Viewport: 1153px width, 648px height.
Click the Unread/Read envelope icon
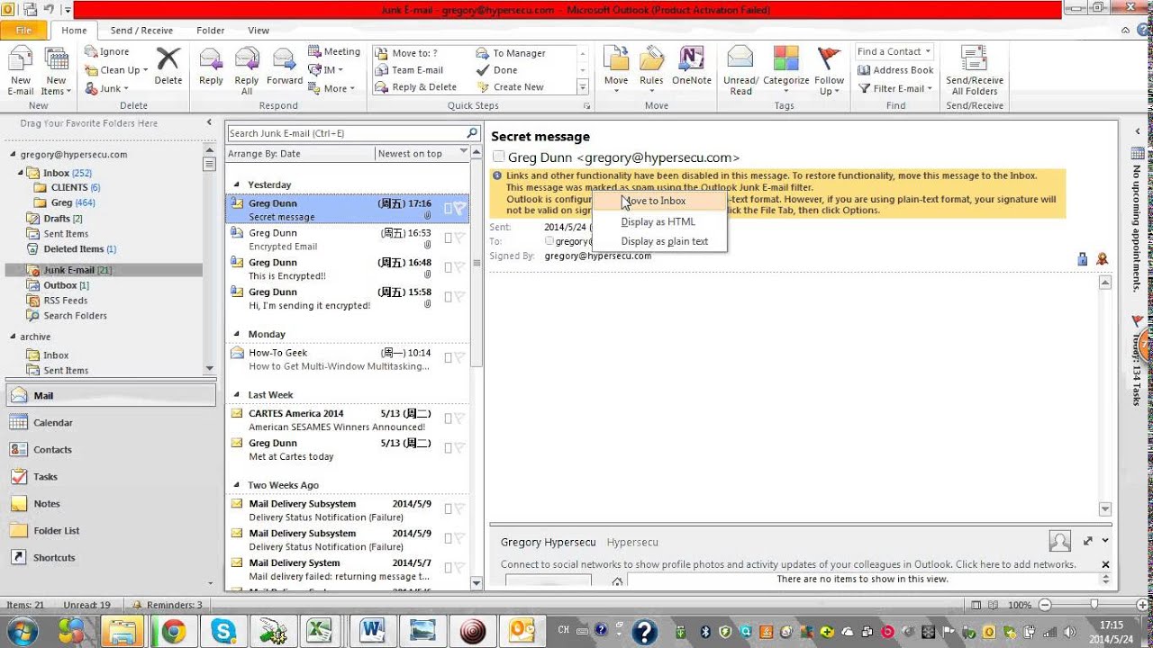point(740,59)
